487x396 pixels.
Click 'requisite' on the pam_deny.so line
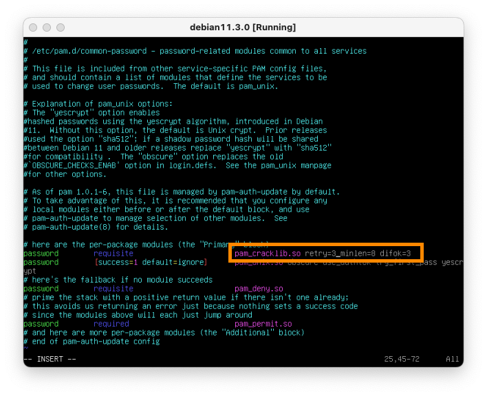coord(113,289)
